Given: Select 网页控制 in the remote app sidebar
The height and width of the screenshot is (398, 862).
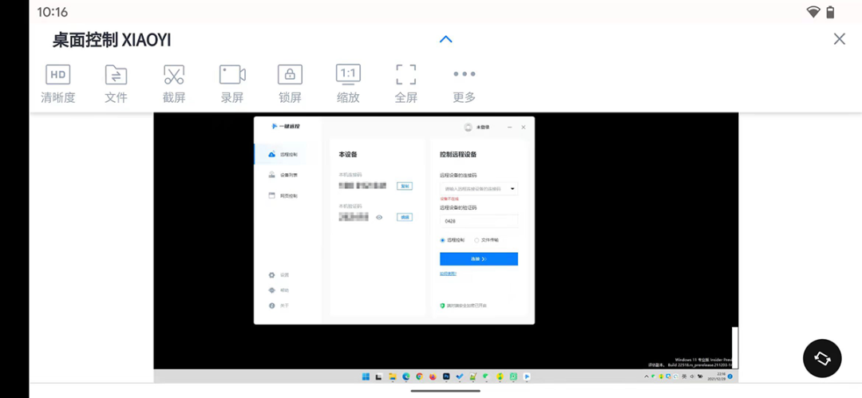Looking at the screenshot, I should point(283,195).
